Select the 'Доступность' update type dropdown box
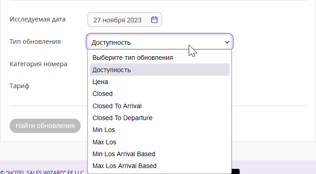This screenshot has width=316, height=174. pyautogui.click(x=160, y=42)
